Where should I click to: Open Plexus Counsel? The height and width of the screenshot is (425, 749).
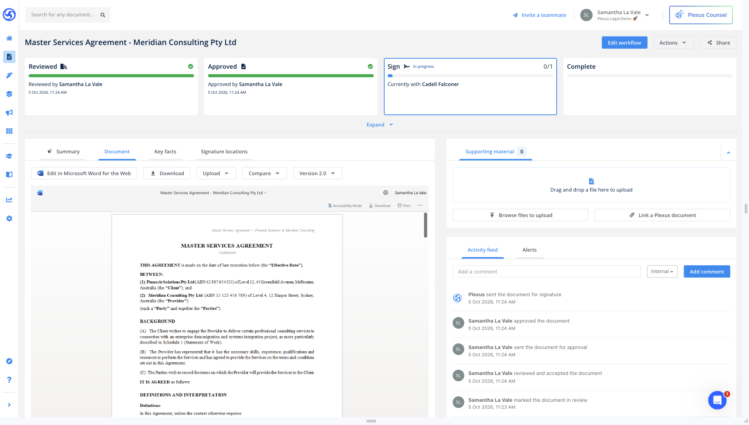(x=701, y=15)
